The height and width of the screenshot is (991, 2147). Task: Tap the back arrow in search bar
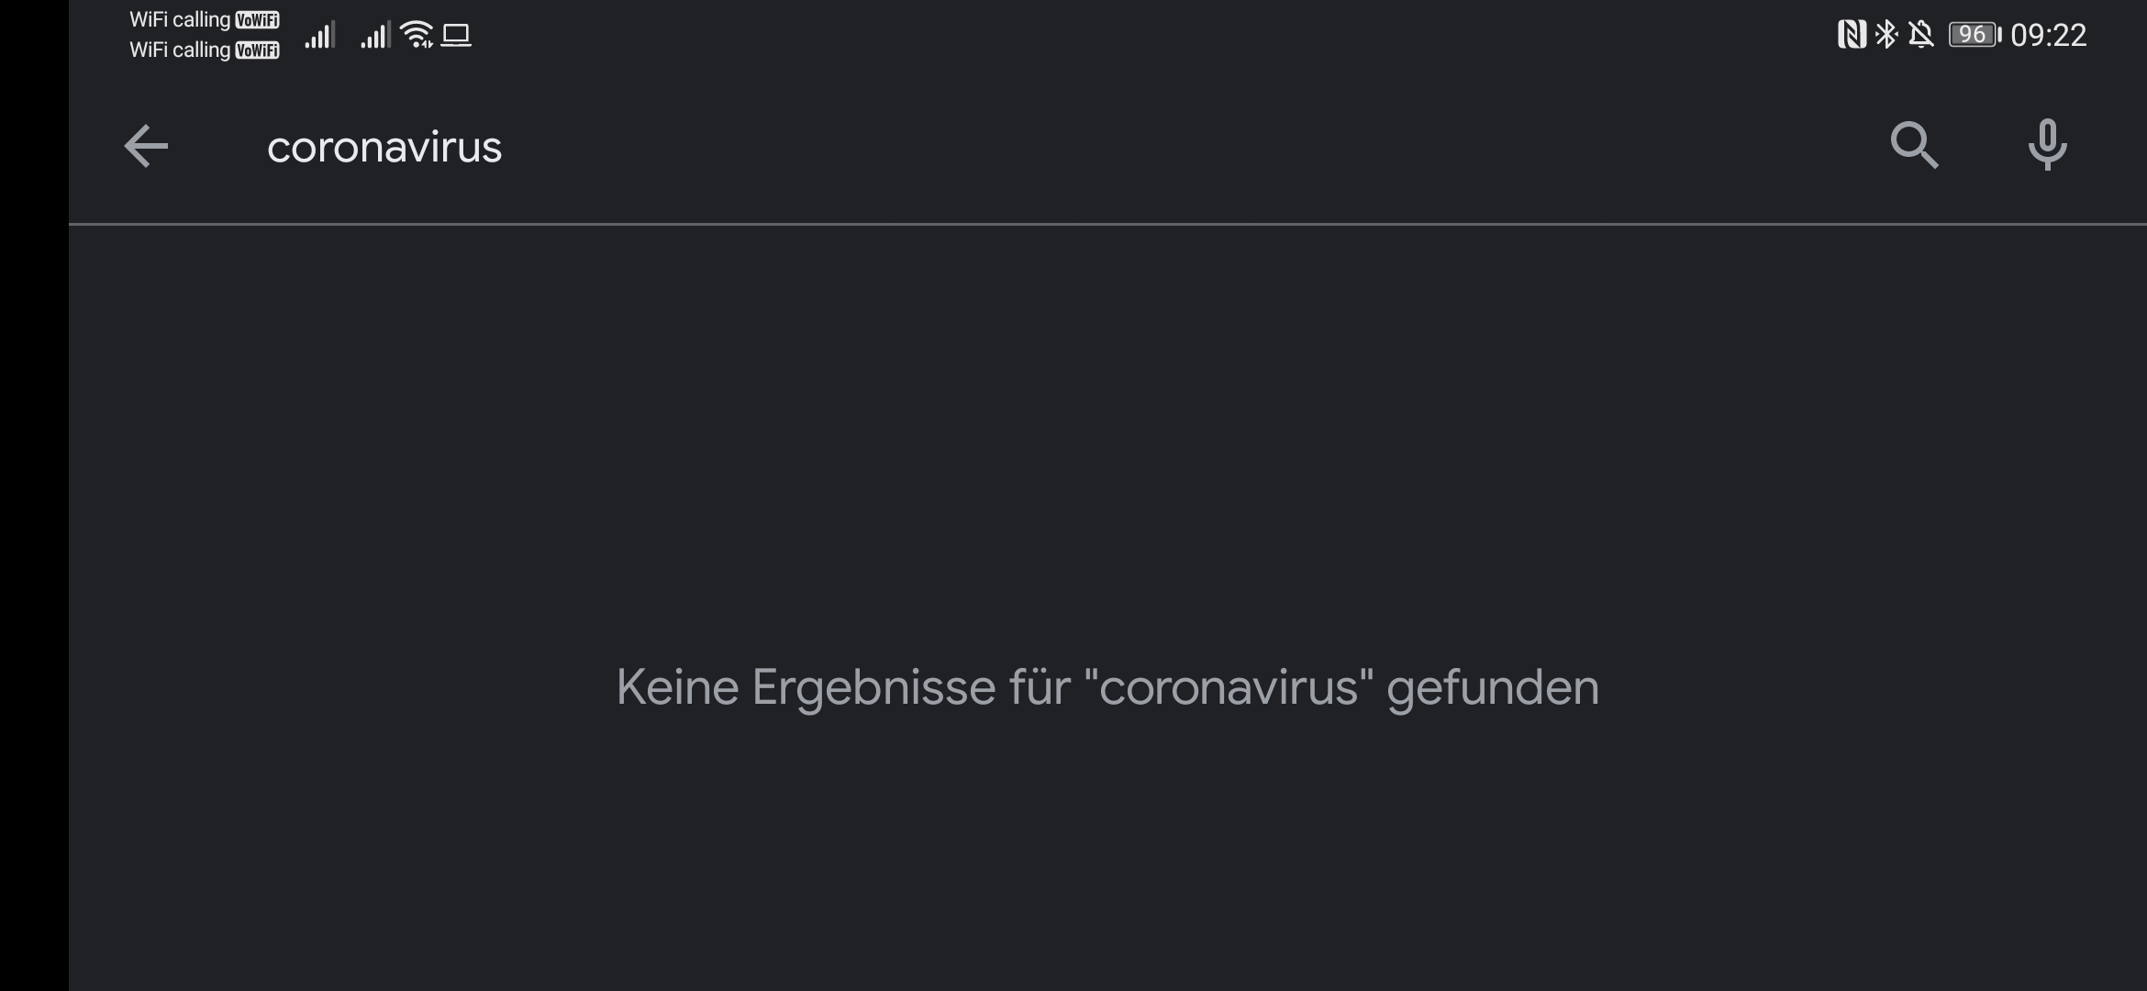(146, 147)
